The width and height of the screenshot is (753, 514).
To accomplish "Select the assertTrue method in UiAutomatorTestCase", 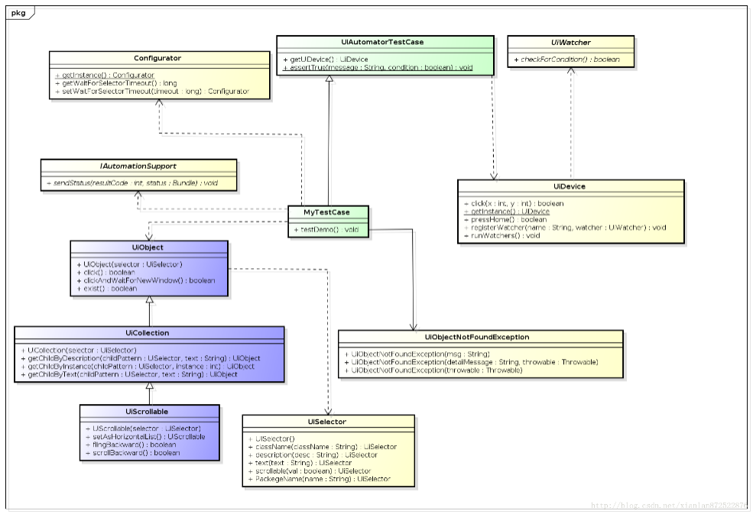I will (x=378, y=68).
